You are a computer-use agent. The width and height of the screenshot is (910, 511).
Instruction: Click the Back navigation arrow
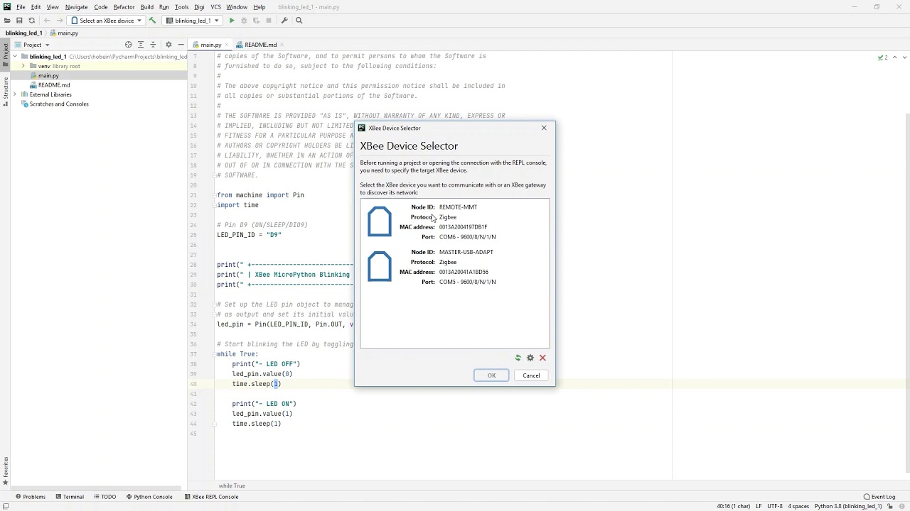pos(47,21)
